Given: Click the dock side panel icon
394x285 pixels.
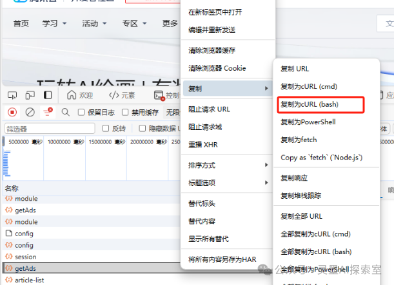Looking at the screenshot, I should 48,95.
